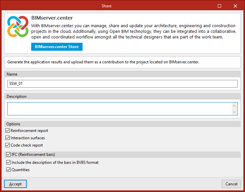Screen dimensions: 245x192
Task: Click the BIMserver.center heading text
Action: (52, 18)
